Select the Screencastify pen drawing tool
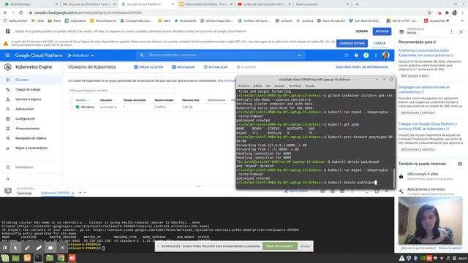468x263 pixels. point(27,248)
